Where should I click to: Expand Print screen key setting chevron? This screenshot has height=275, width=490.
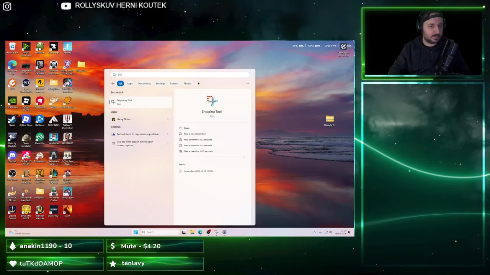[168, 144]
